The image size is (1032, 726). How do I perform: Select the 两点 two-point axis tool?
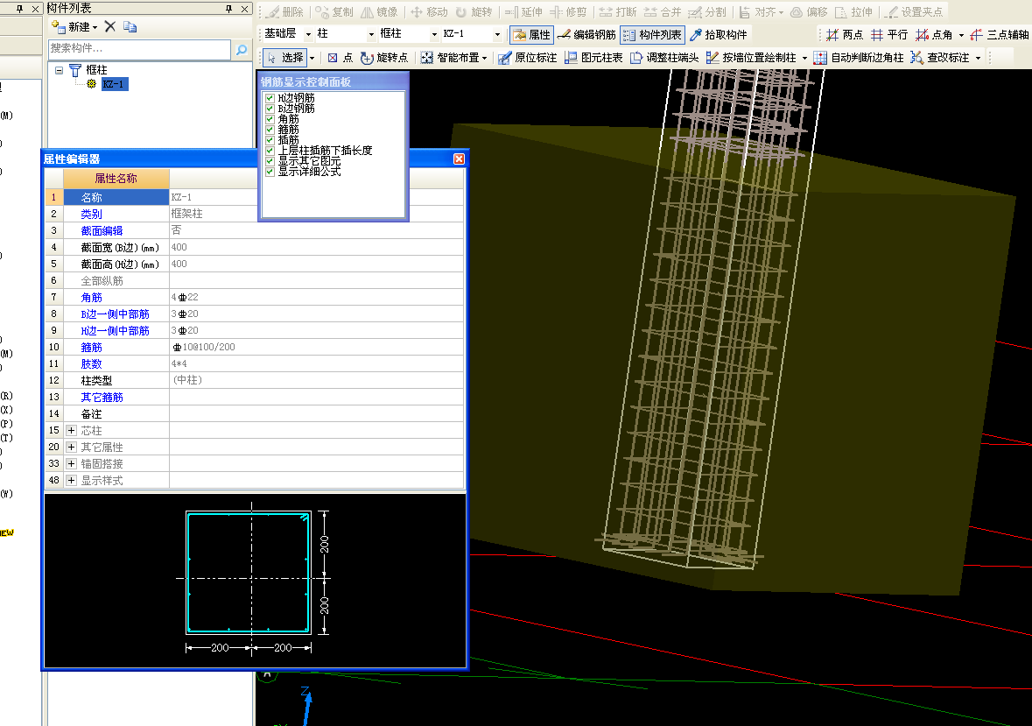click(x=844, y=35)
